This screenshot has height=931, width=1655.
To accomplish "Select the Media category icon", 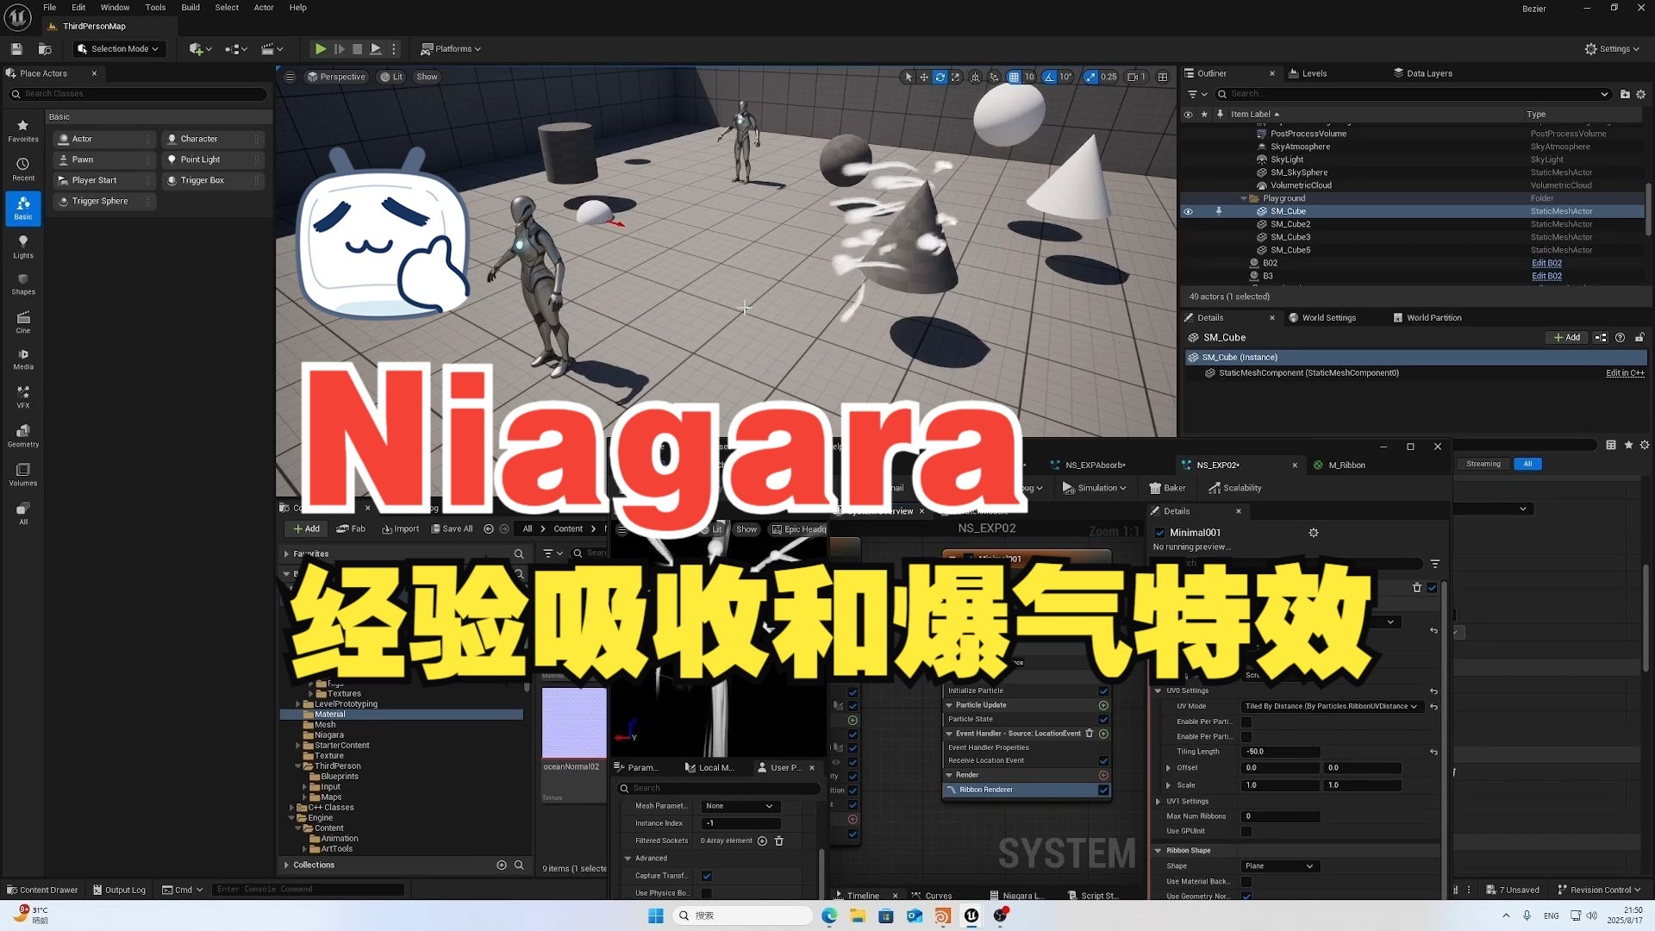I will [x=23, y=359].
